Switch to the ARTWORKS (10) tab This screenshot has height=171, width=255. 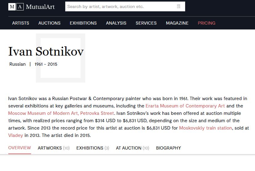[x=54, y=148]
